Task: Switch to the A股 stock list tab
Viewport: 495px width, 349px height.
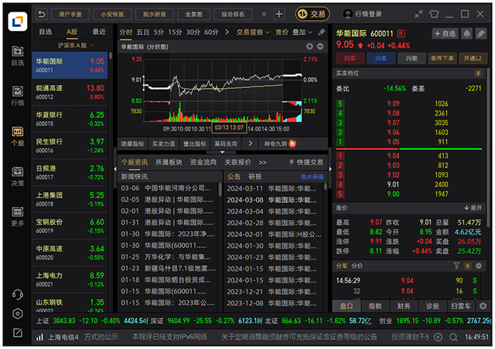Action: (72, 32)
